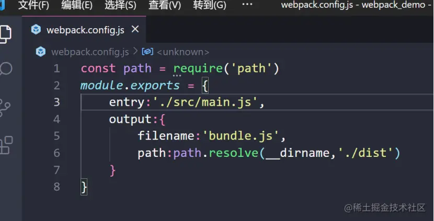434x221 pixels.
Task: Click the breadcrumb chevron separator
Action: (x=135, y=51)
